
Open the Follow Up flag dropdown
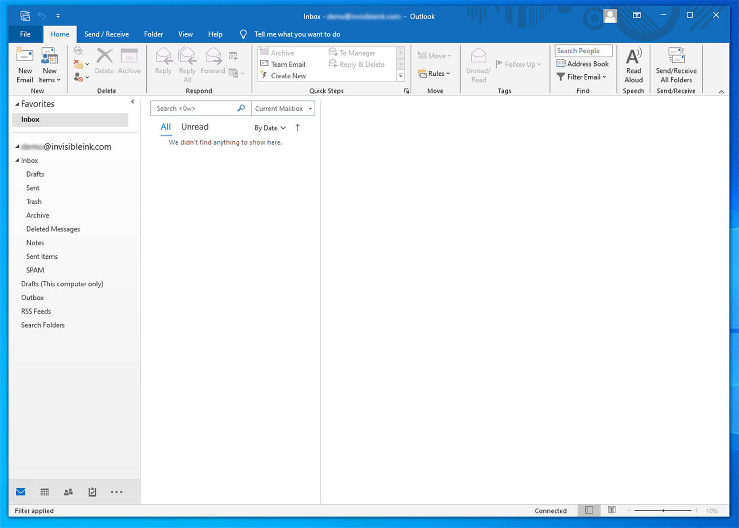tap(518, 64)
